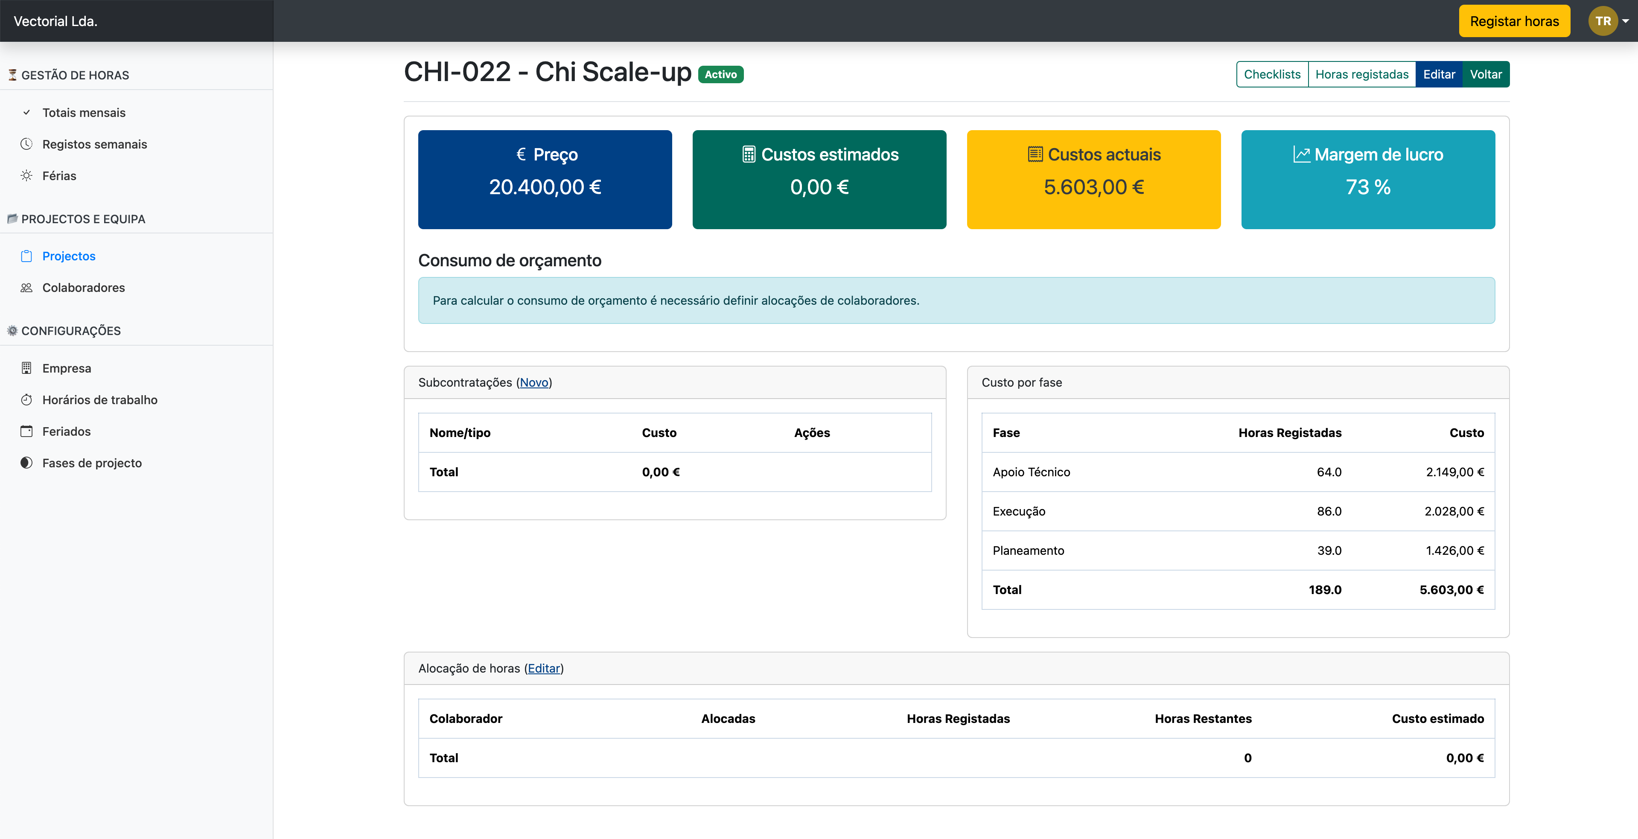Open the Colaboradores page
Image resolution: width=1638 pixels, height=839 pixels.
tap(83, 288)
